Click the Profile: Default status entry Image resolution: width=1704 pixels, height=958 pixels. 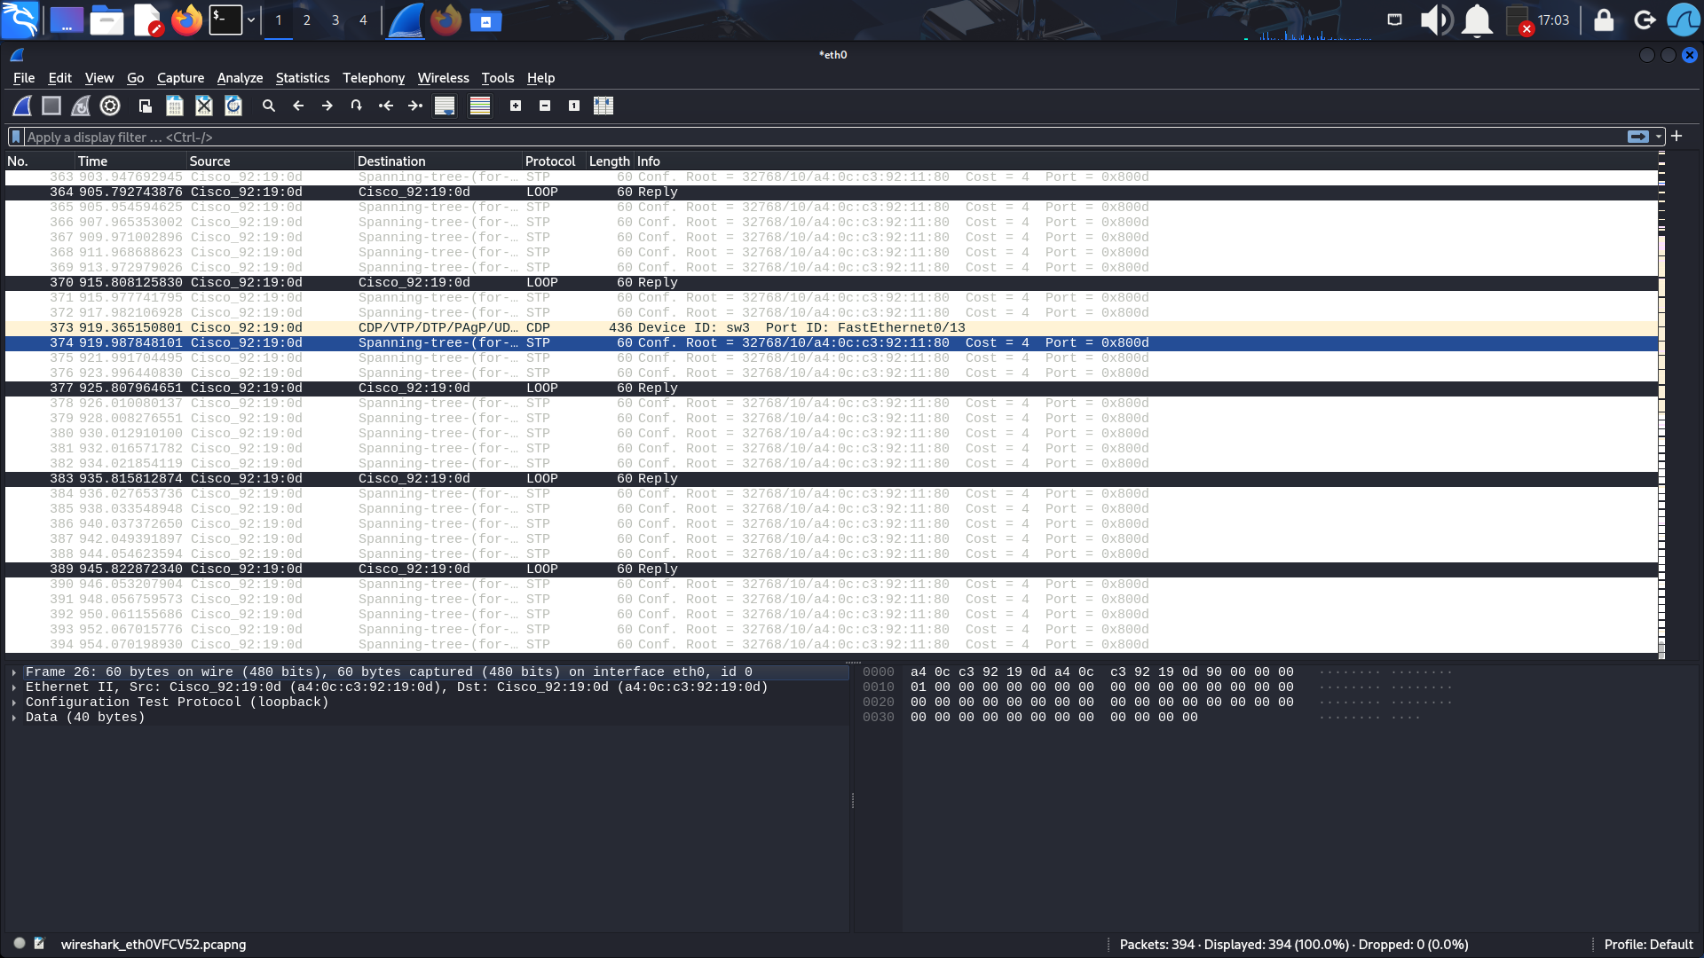pyautogui.click(x=1648, y=945)
